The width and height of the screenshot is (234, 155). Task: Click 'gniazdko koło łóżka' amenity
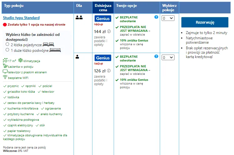pos(21,92)
